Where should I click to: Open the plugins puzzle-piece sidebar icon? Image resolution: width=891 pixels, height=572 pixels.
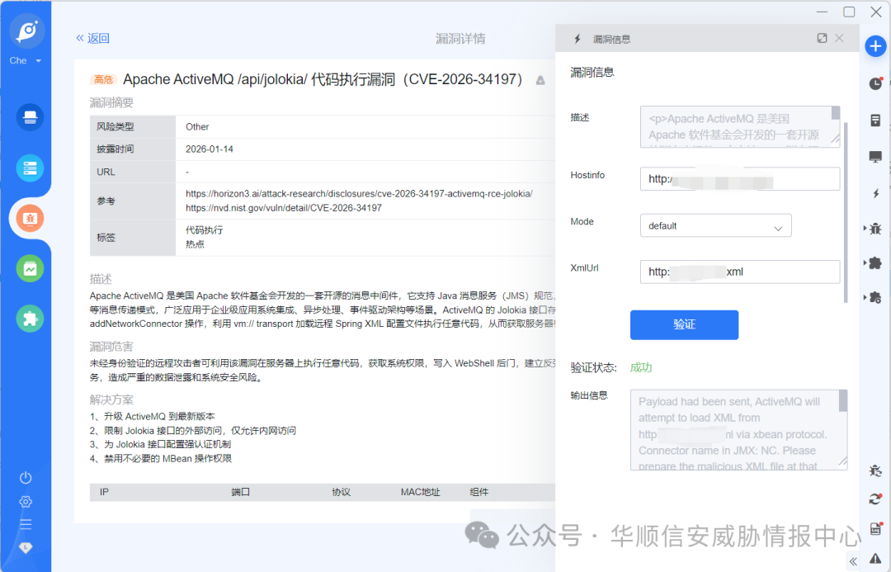tap(31, 319)
